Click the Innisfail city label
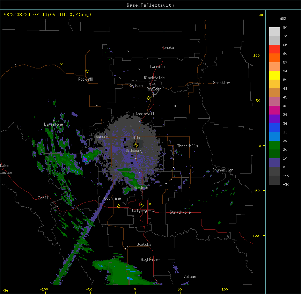The height and width of the screenshot is (294, 301). [x=145, y=114]
